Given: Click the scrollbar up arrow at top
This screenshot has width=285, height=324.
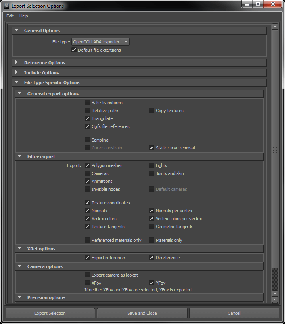Looking at the screenshot, I should (x=275, y=27).
